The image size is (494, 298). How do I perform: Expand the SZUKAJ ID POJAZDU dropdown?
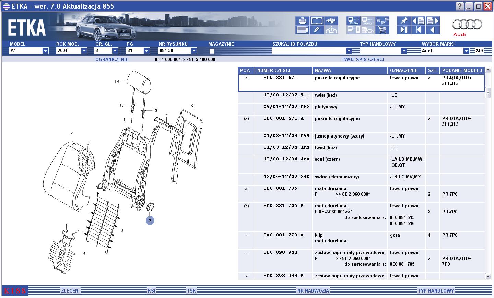click(x=349, y=51)
